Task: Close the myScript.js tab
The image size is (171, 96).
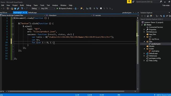Action: tap(26, 13)
